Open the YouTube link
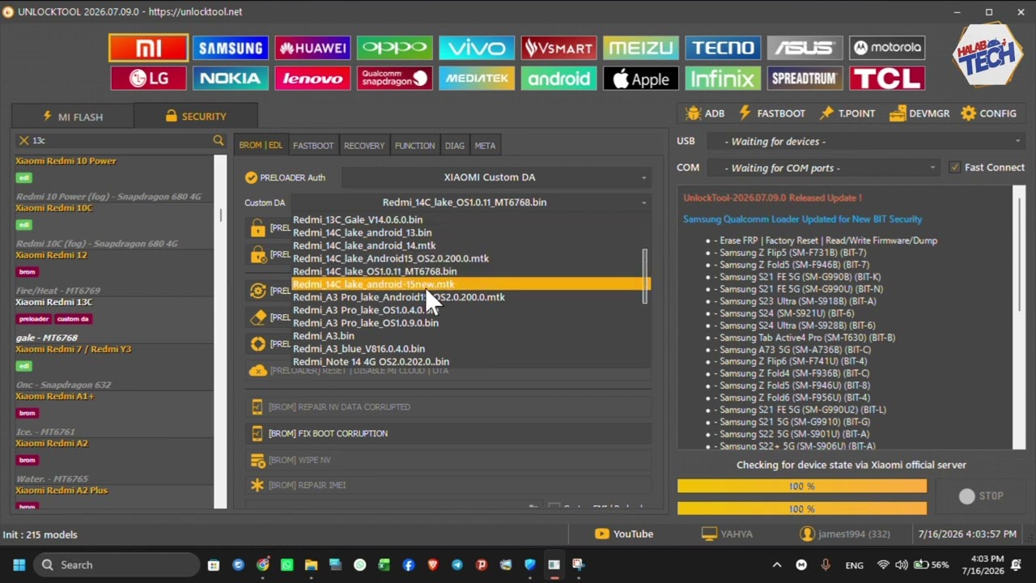Viewport: 1036px width, 583px height. [x=624, y=534]
